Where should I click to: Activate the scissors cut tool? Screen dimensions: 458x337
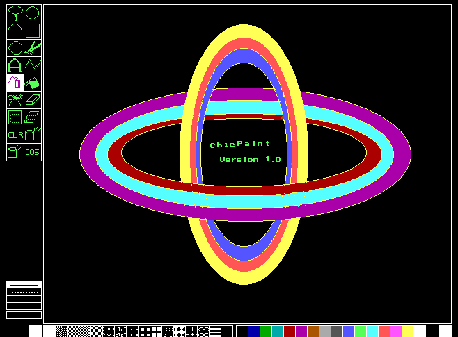pyautogui.click(x=33, y=48)
